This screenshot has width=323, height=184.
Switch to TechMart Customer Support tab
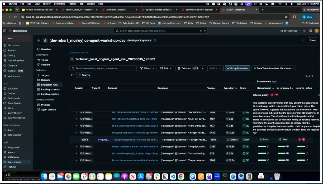[199, 10]
